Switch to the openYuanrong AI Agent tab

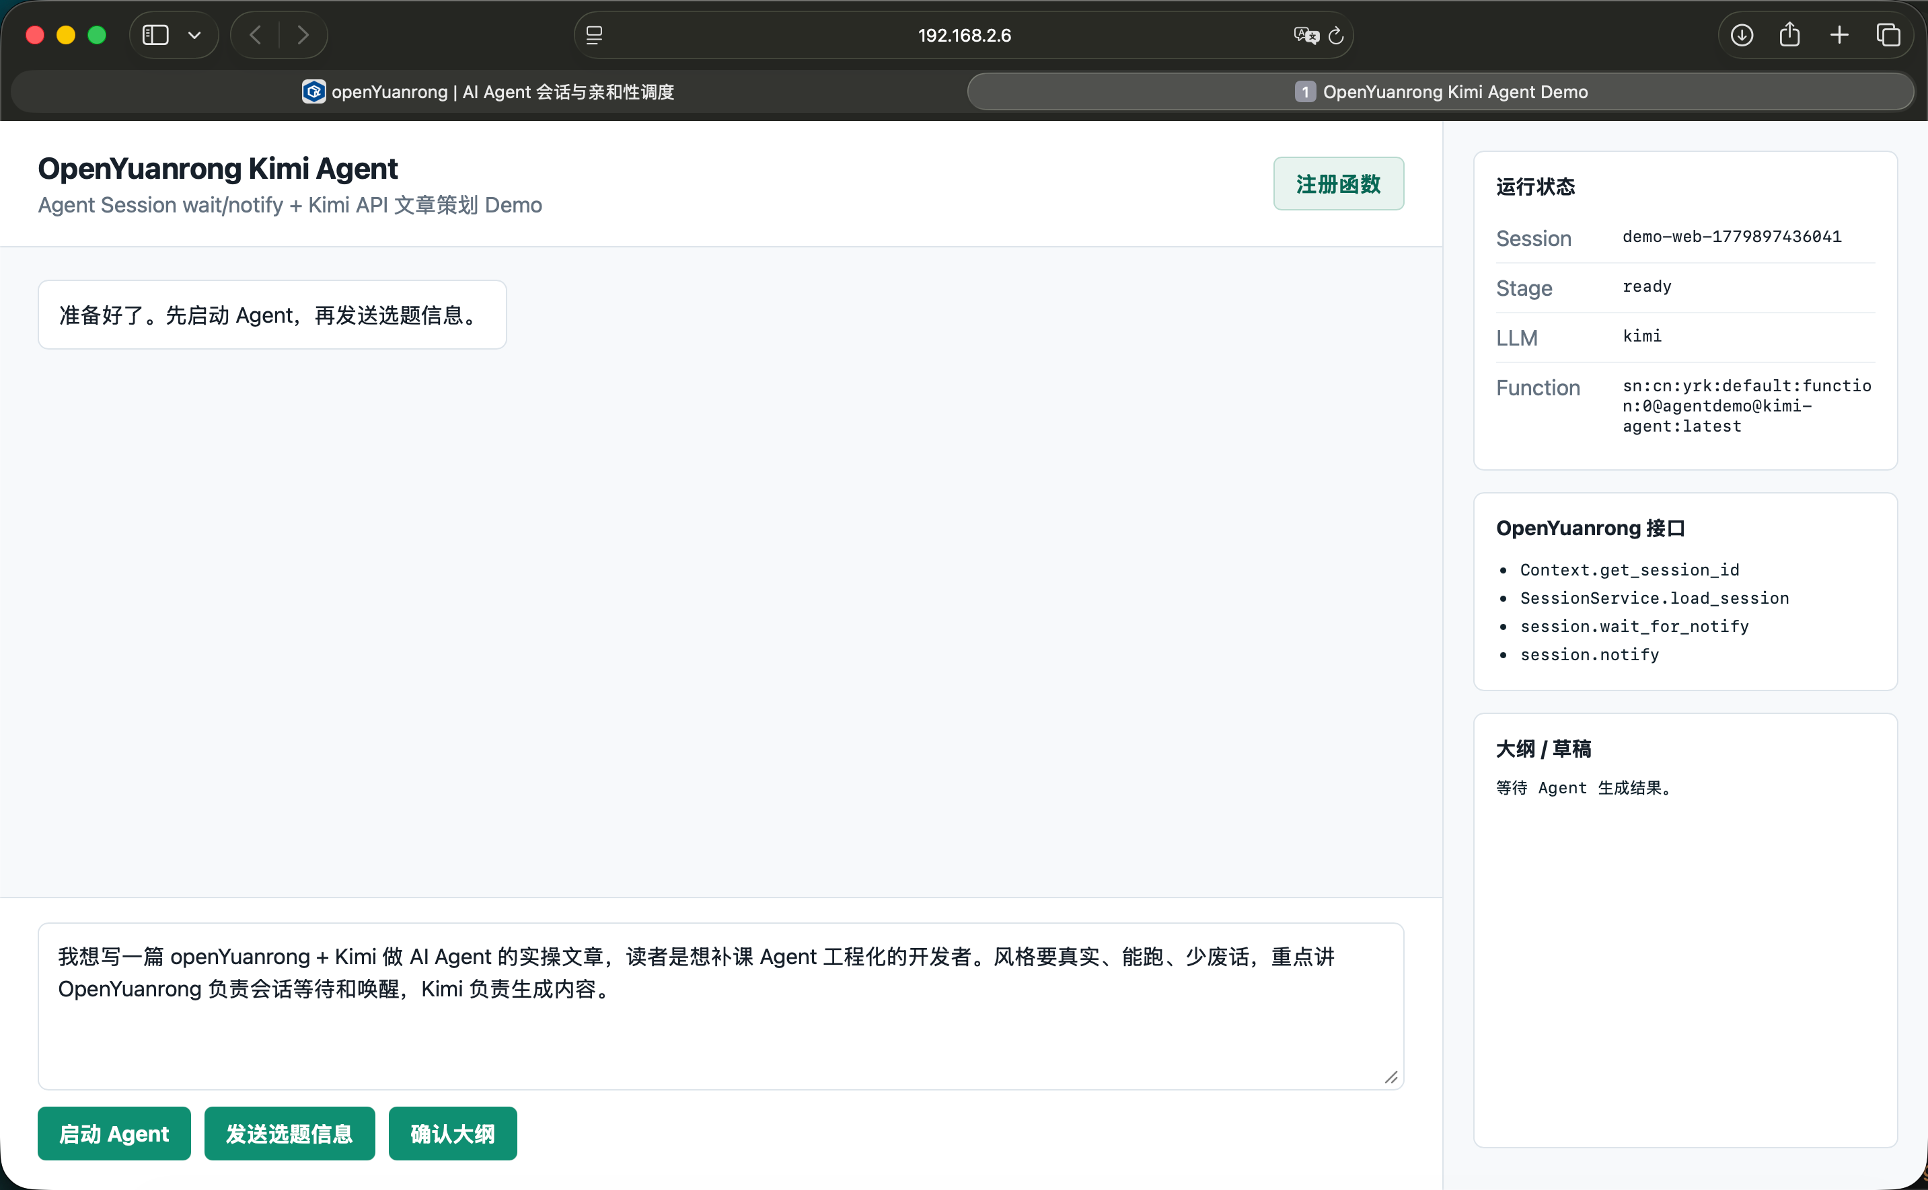(x=488, y=92)
